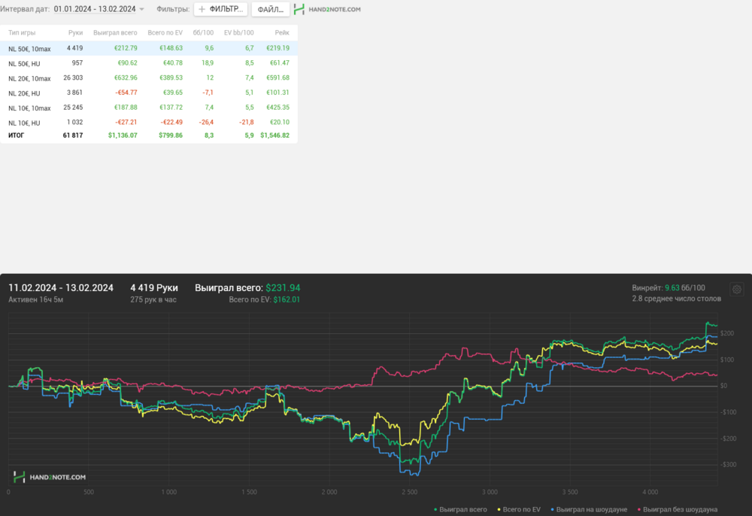Click the -€54.77 winnings cell
Screen dimensions: 752x516
[126, 93]
